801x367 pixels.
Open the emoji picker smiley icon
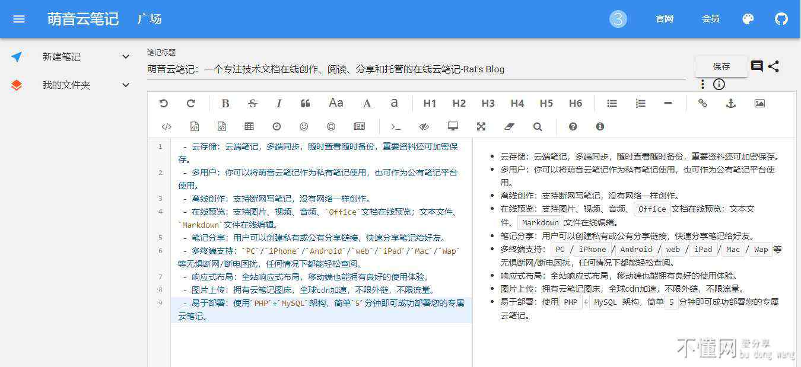pos(304,126)
